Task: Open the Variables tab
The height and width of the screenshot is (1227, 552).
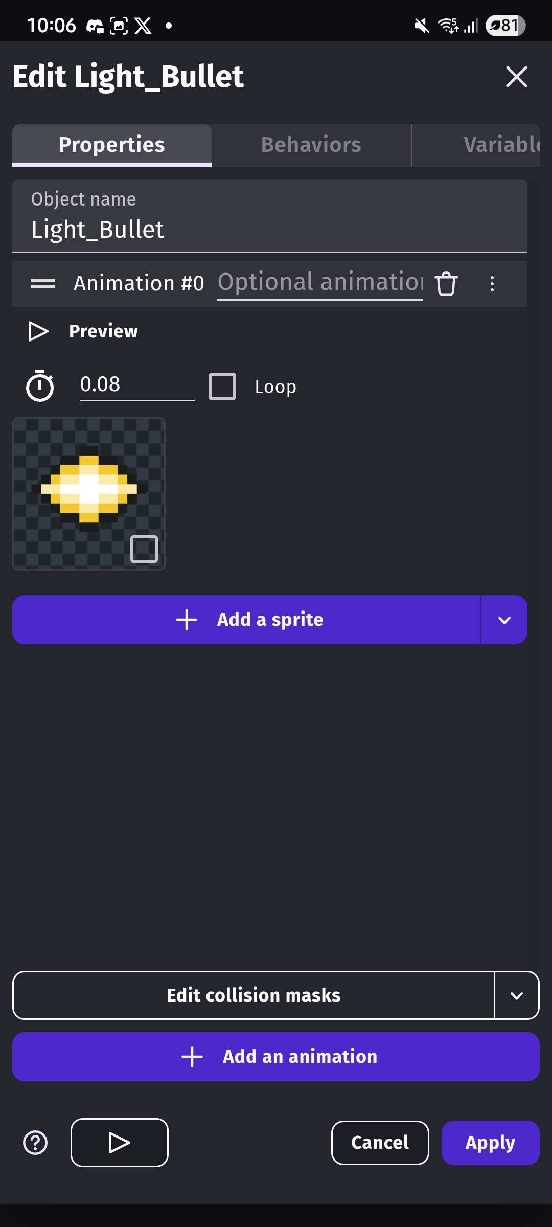Action: 501,145
